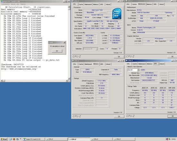Click the Super PI scrollbar down arrow

click(69, 78)
